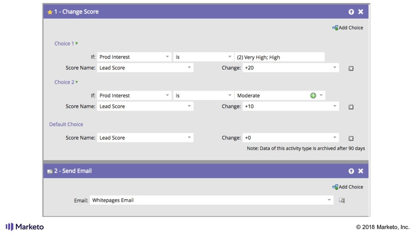Preview the Whitepages Email with magnifier icon

tap(342, 200)
